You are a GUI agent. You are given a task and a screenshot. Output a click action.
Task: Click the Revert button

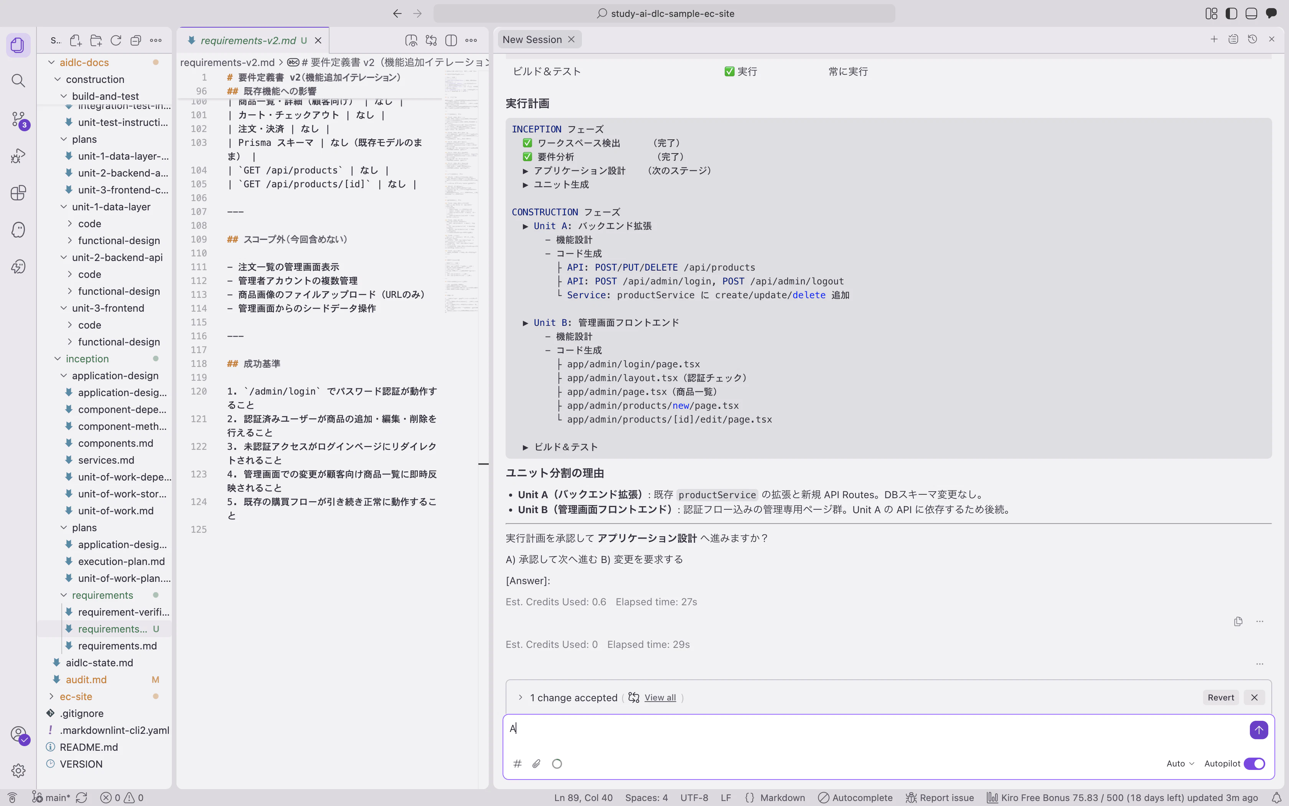point(1221,697)
